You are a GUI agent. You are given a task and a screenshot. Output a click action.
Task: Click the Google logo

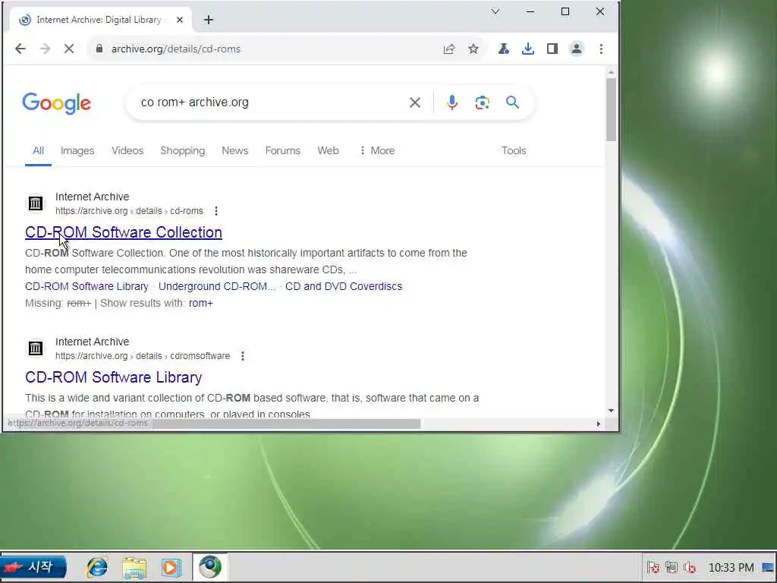click(56, 103)
